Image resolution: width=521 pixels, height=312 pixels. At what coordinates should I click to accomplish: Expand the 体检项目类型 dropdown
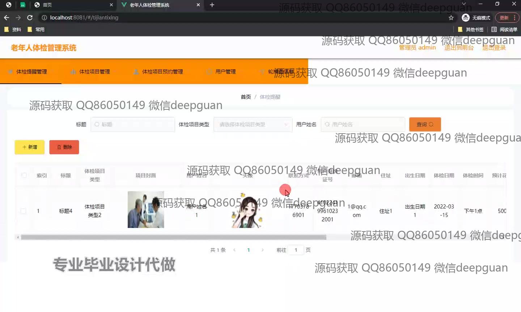[x=253, y=125]
